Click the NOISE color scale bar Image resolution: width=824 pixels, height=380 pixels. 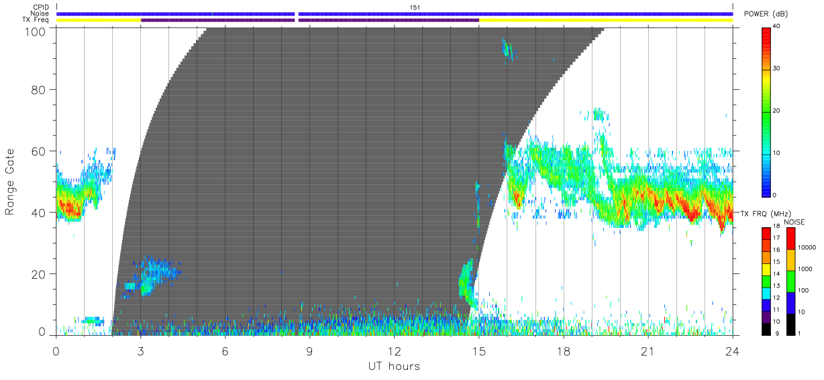(790, 281)
